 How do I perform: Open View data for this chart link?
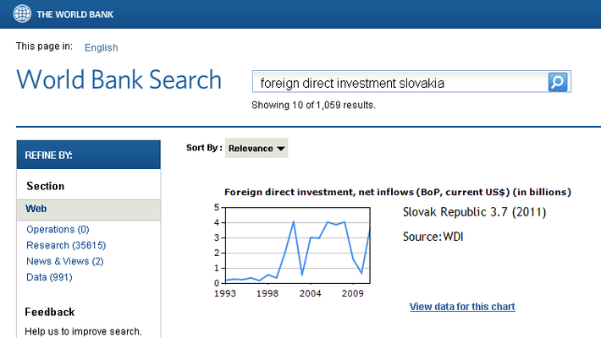pyautogui.click(x=462, y=307)
